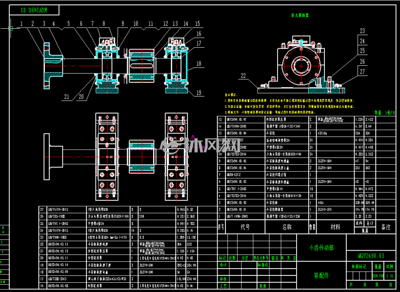Click part label number 27
Screen dimensions: 400x292
click(x=362, y=72)
